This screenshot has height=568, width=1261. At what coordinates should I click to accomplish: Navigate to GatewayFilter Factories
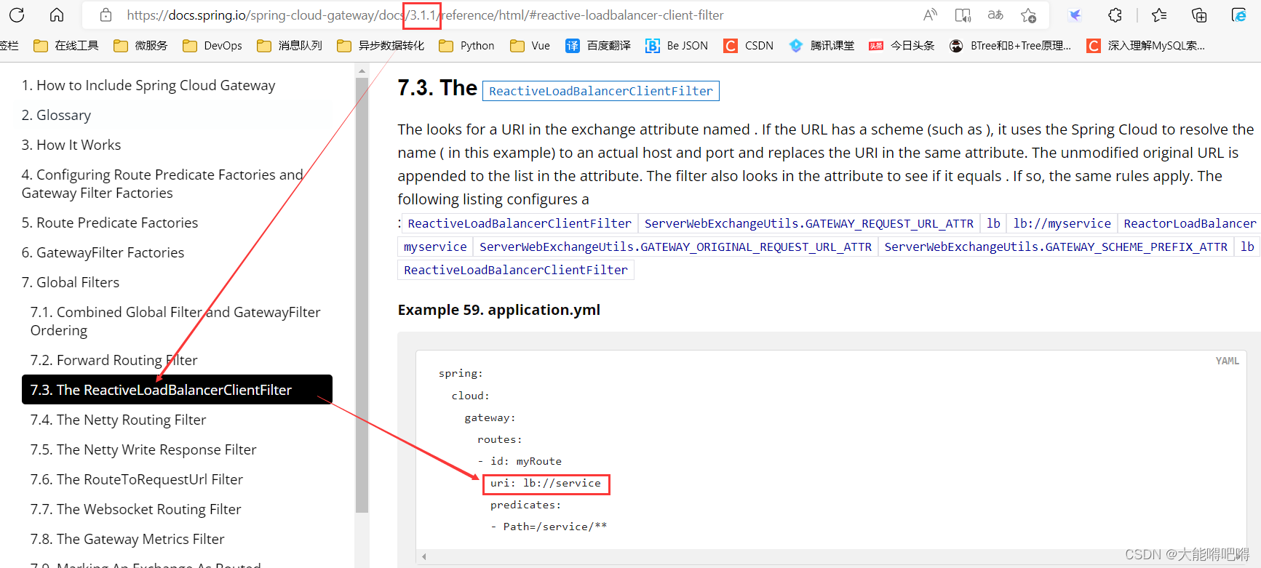[x=103, y=252]
